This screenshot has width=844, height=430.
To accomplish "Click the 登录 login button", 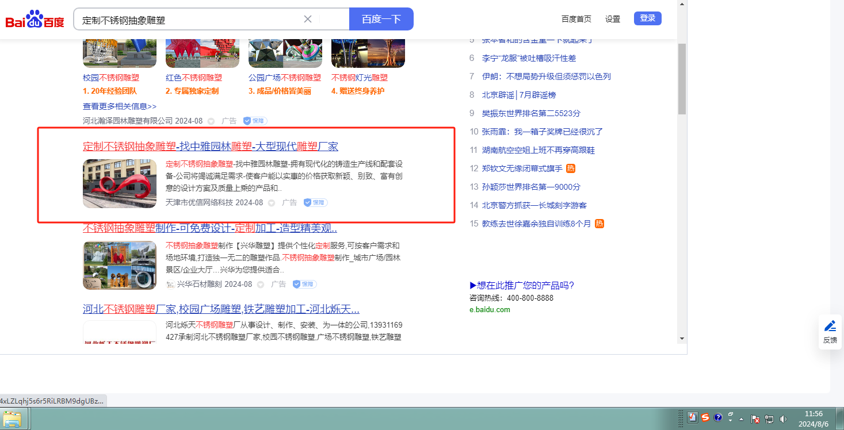I will pyautogui.click(x=648, y=18).
